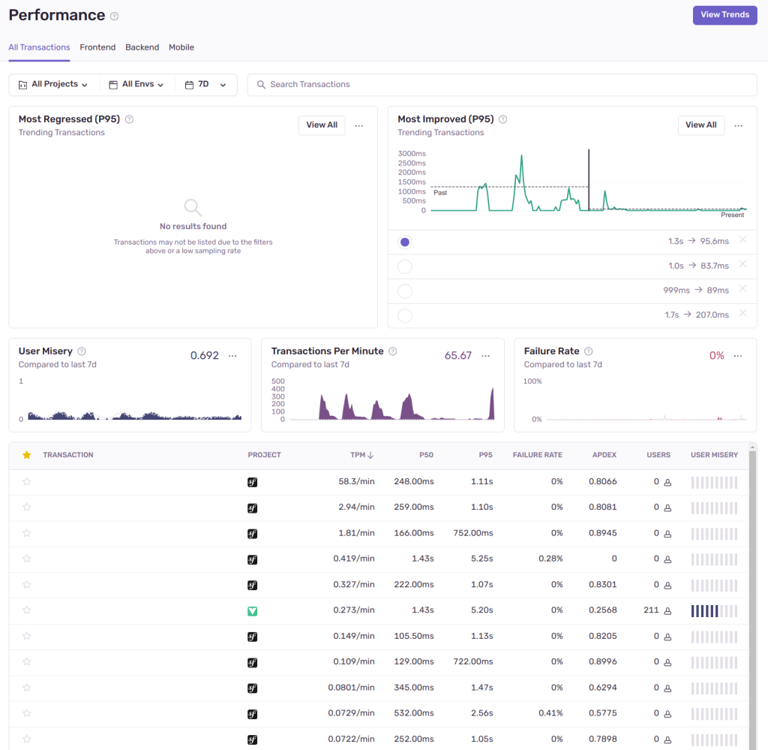The image size is (768, 750).
Task: Dismiss the 1.3s to 95.6ms trend row
Action: tap(742, 239)
